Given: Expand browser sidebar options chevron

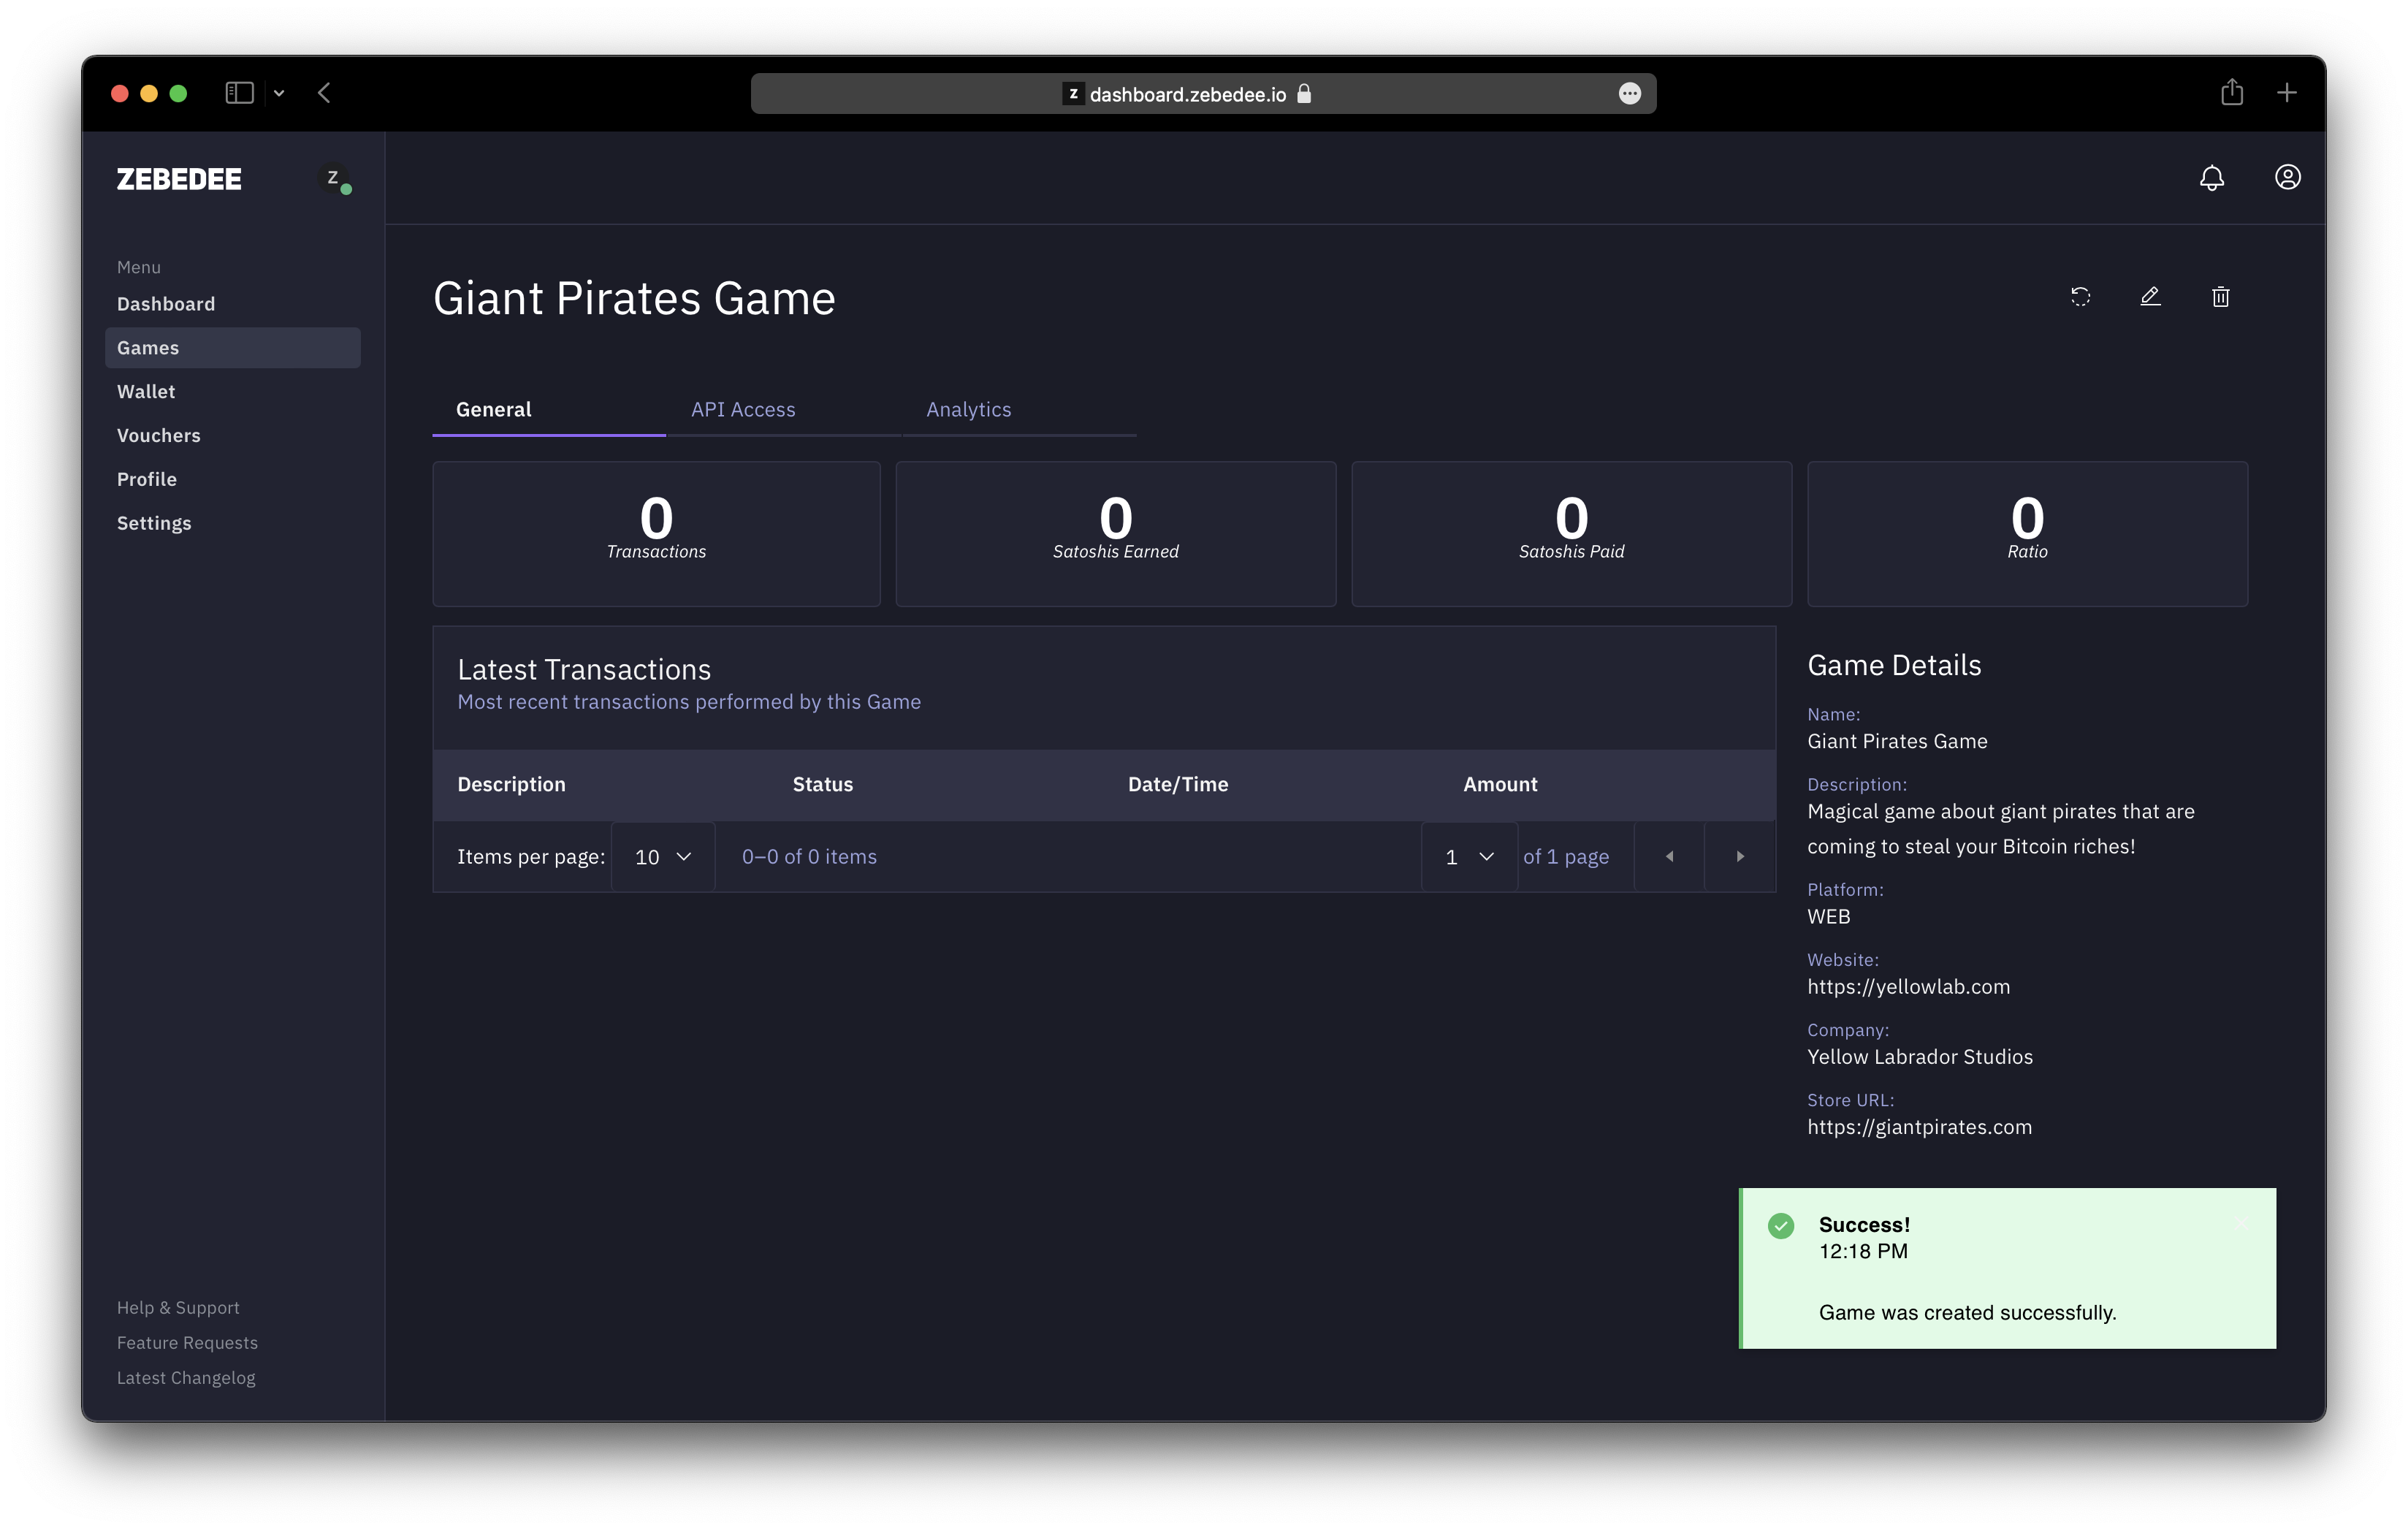Looking at the screenshot, I should pos(279,93).
